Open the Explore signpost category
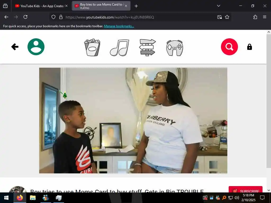This screenshot has height=203, width=271. [x=148, y=48]
